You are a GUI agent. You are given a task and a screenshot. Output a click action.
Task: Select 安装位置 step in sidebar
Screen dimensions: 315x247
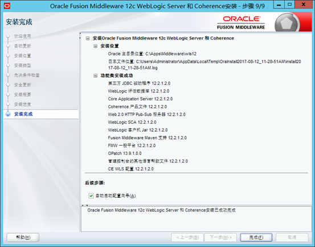point(23,56)
